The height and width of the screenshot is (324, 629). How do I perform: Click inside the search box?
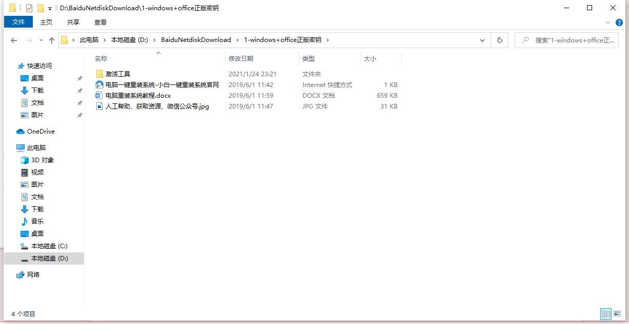click(x=569, y=40)
